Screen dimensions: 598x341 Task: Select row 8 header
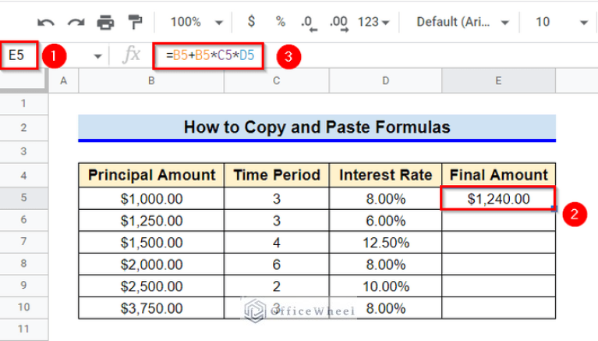pyautogui.click(x=23, y=264)
